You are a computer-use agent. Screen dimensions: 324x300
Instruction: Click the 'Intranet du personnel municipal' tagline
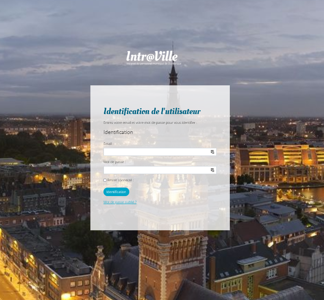(x=154, y=64)
